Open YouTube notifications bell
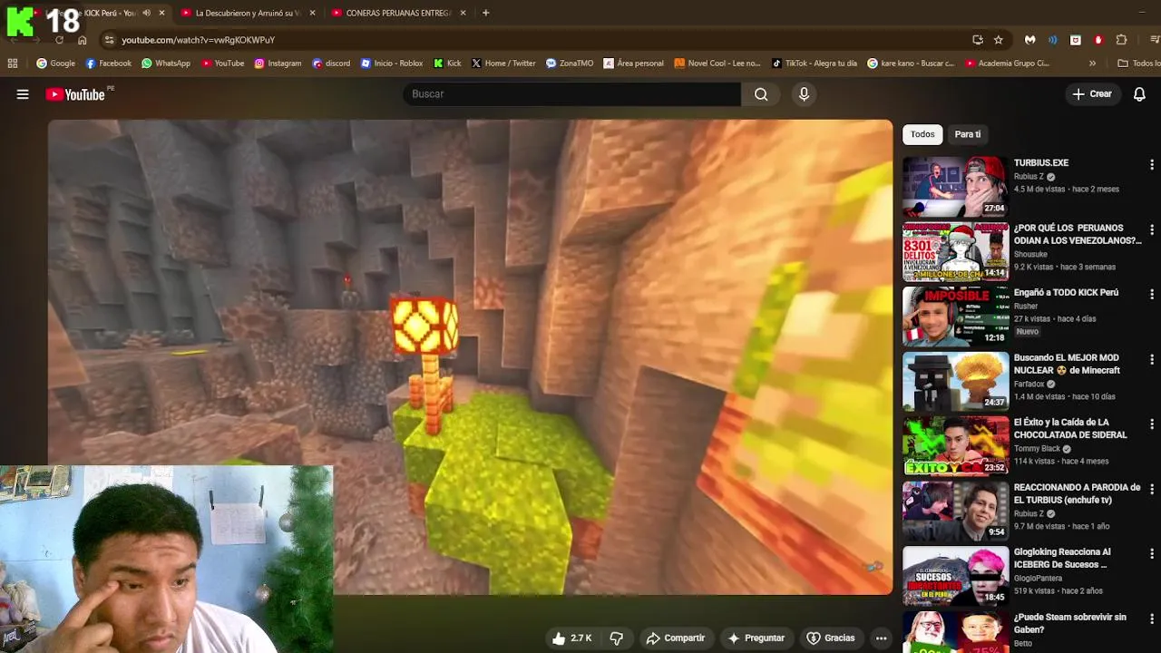This screenshot has height=653, width=1161. 1139,94
